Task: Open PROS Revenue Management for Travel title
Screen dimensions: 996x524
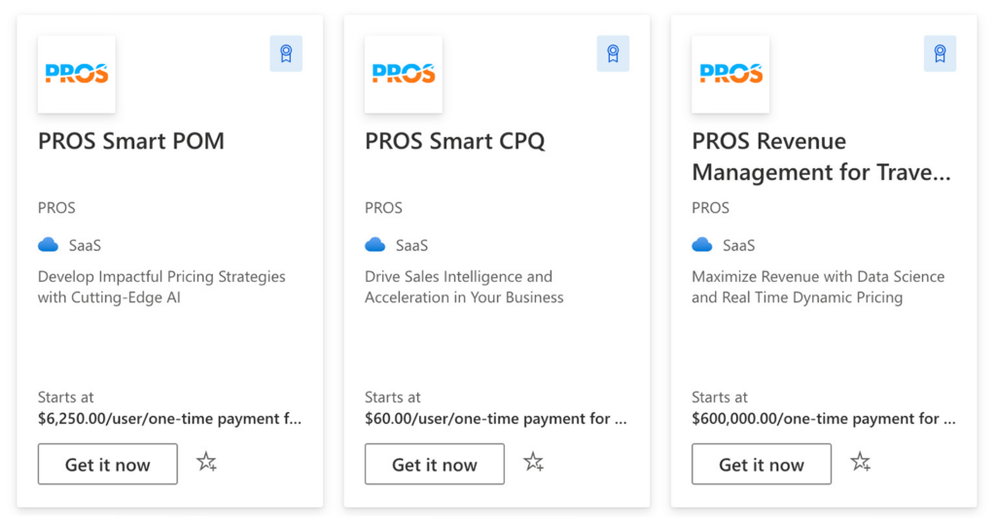Action: tap(821, 157)
